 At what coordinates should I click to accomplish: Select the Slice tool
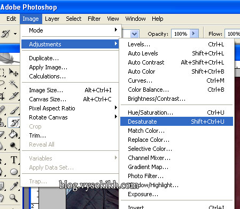point(13,96)
